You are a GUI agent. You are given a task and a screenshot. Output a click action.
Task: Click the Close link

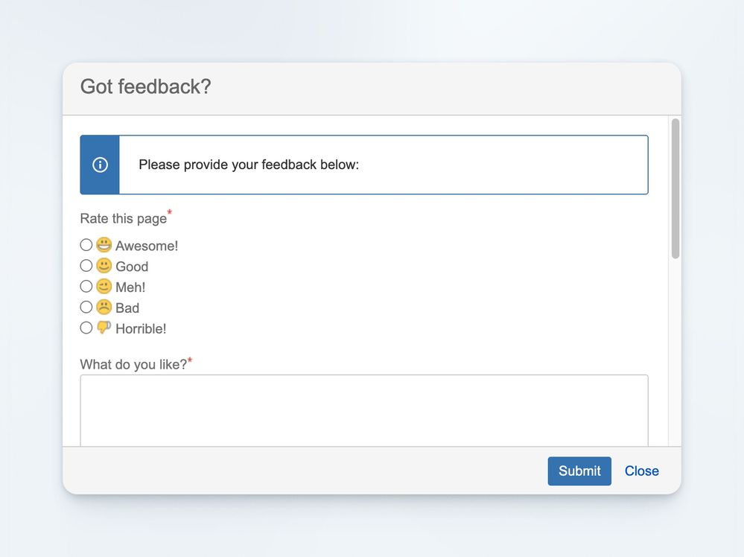(x=641, y=471)
